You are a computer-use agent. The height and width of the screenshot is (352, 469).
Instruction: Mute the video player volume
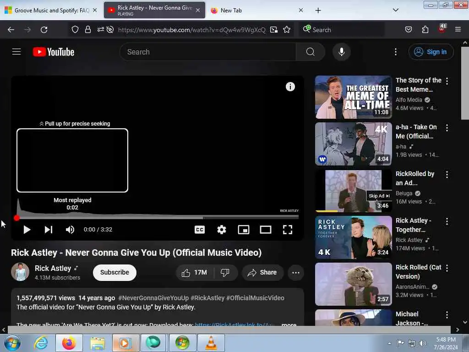[x=70, y=230]
